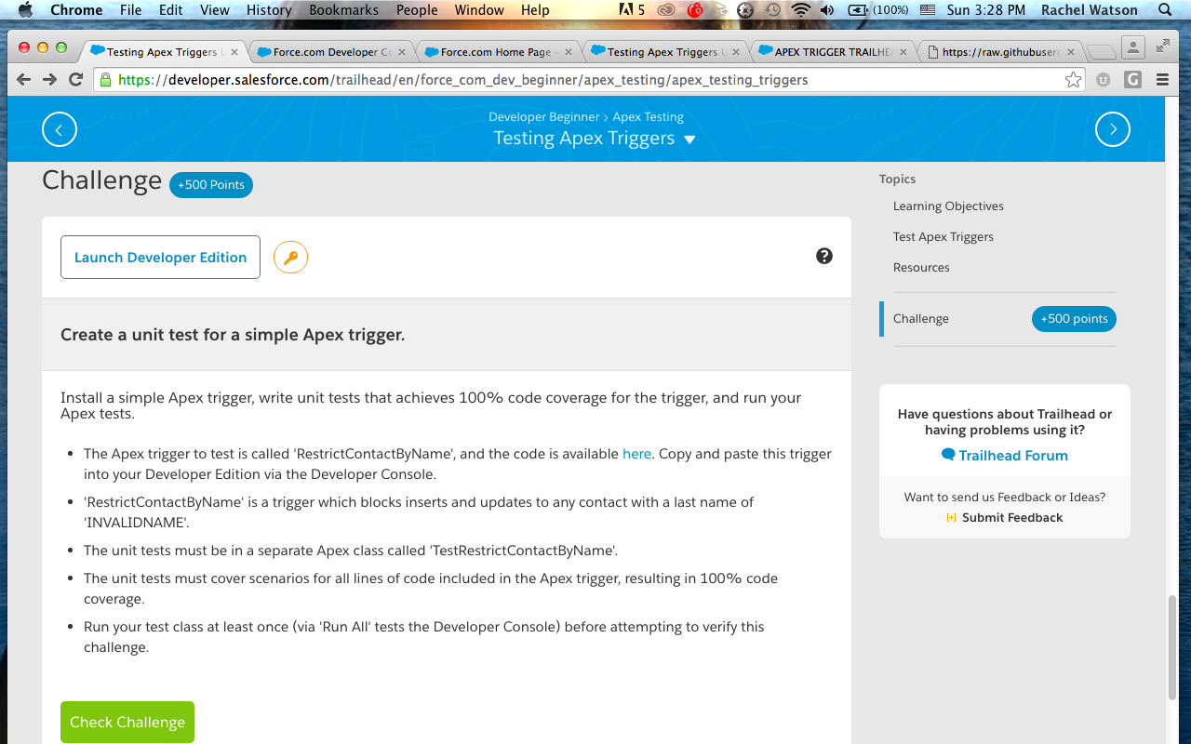Viewport: 1191px width, 744px height.
Task: Open Spotlight search magnifier
Action: pyautogui.click(x=1166, y=10)
